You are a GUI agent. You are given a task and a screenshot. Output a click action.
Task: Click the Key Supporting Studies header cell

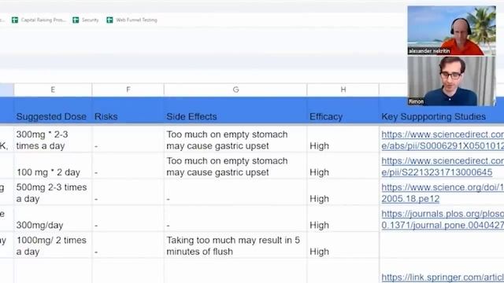click(442, 111)
